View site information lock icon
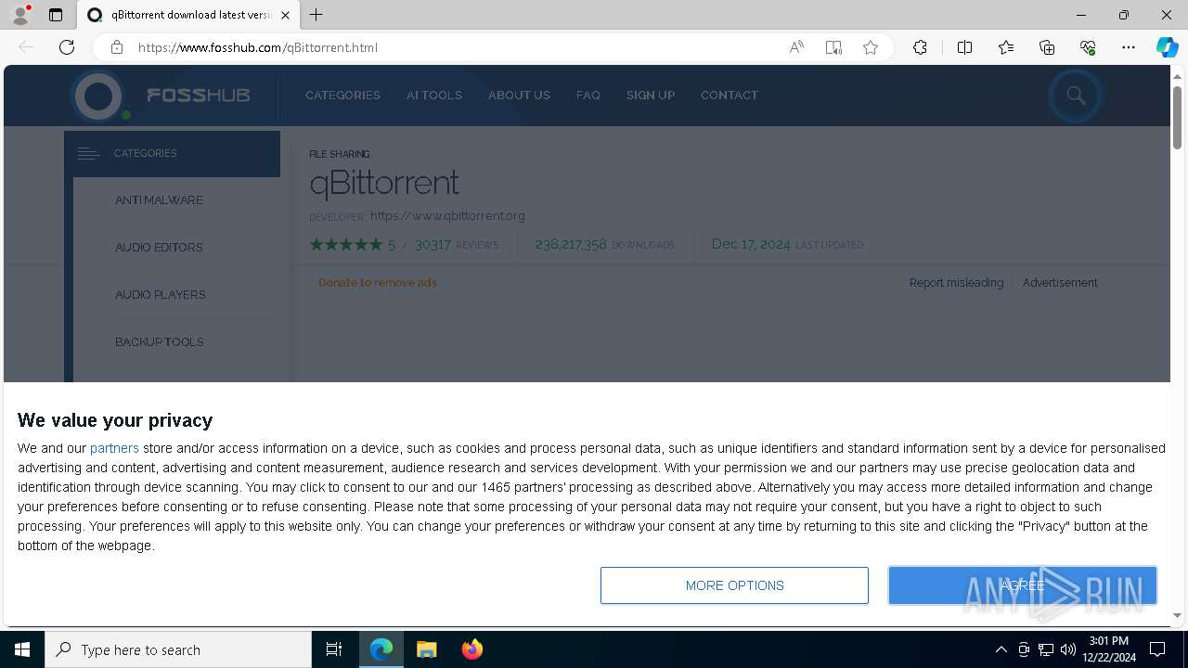Image resolution: width=1188 pixels, height=668 pixels. coord(117,47)
